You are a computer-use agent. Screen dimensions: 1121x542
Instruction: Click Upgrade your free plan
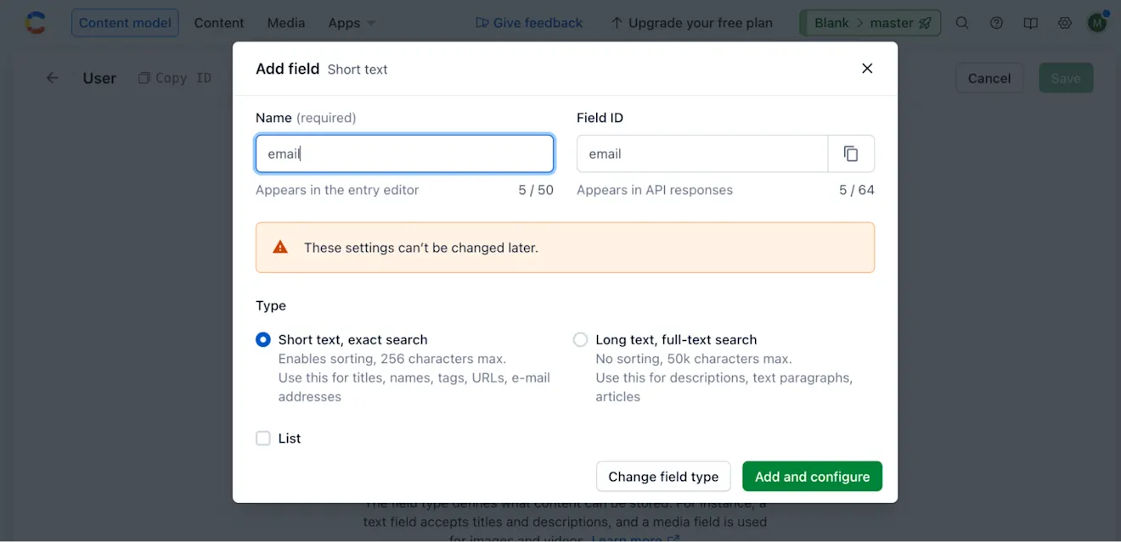tap(691, 23)
